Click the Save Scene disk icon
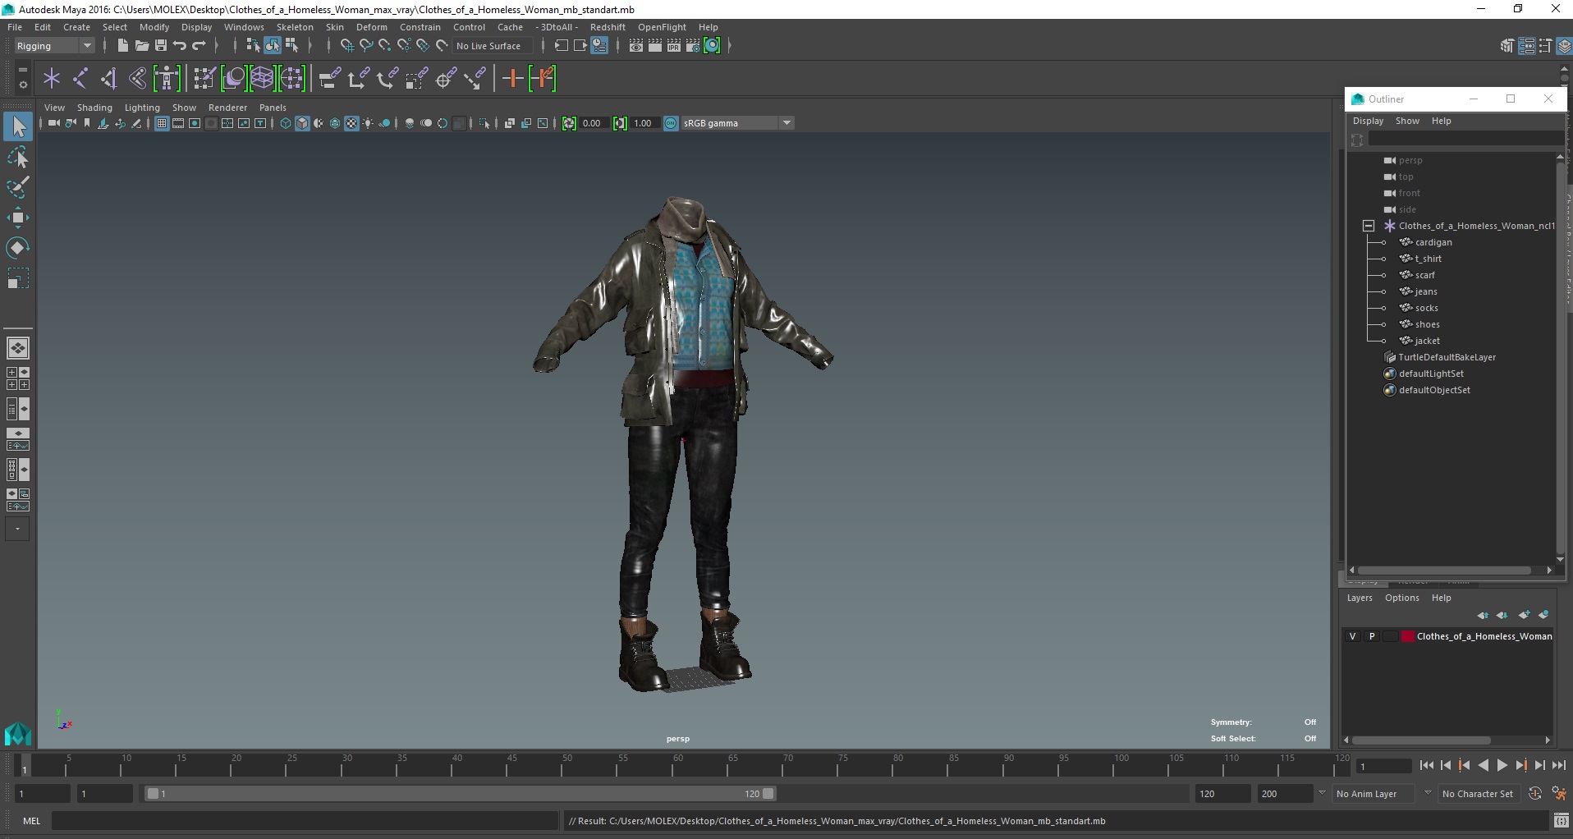The width and height of the screenshot is (1573, 839). coord(161,46)
